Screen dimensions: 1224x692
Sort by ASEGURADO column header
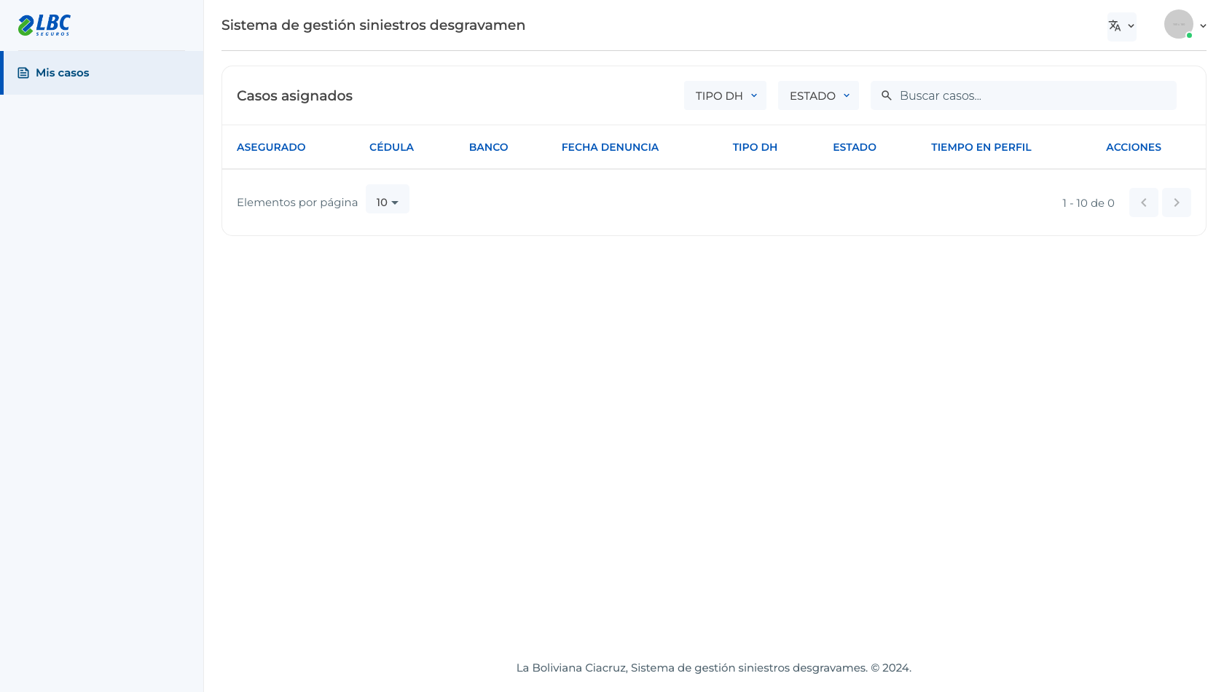pyautogui.click(x=271, y=147)
